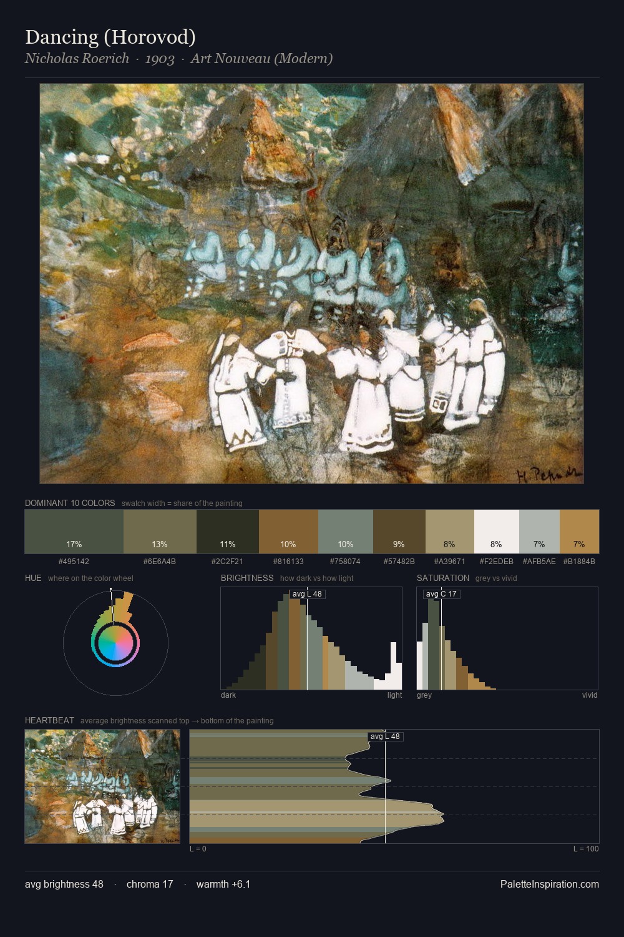The height and width of the screenshot is (937, 624).
Task: Choose the #F2EDEB off-white swatch
Action: pos(497,532)
